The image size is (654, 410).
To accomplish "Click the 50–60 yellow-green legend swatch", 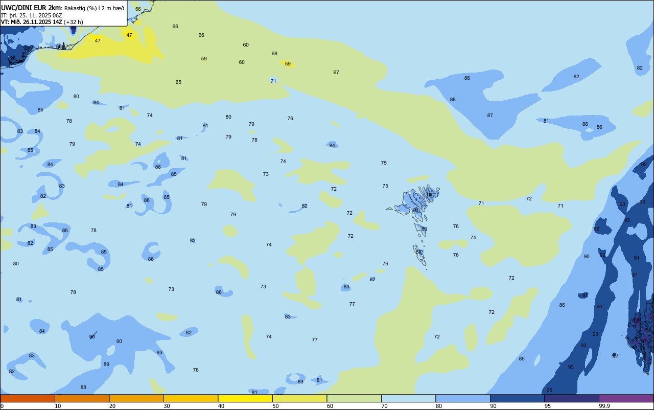I will click(x=299, y=398).
